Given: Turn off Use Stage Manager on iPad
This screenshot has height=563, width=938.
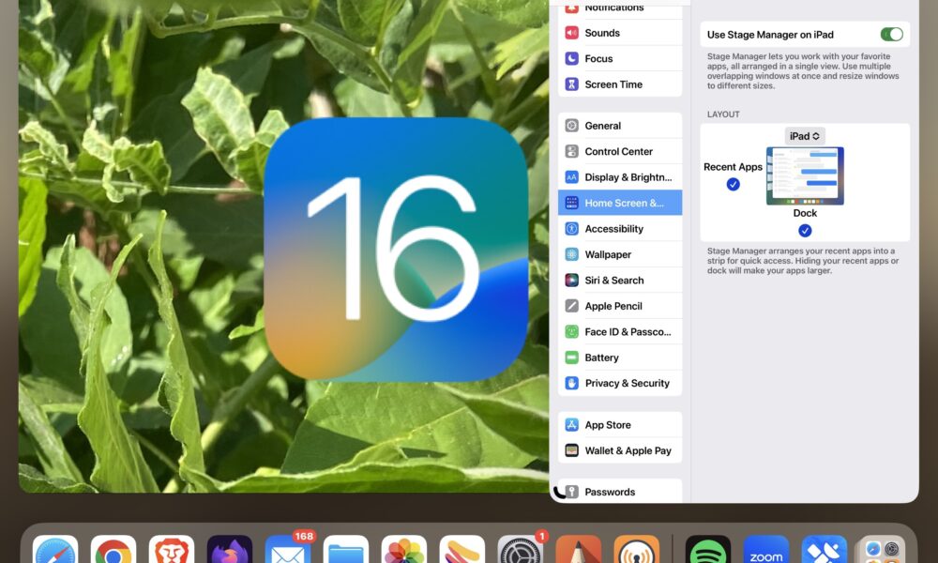Looking at the screenshot, I should [891, 34].
